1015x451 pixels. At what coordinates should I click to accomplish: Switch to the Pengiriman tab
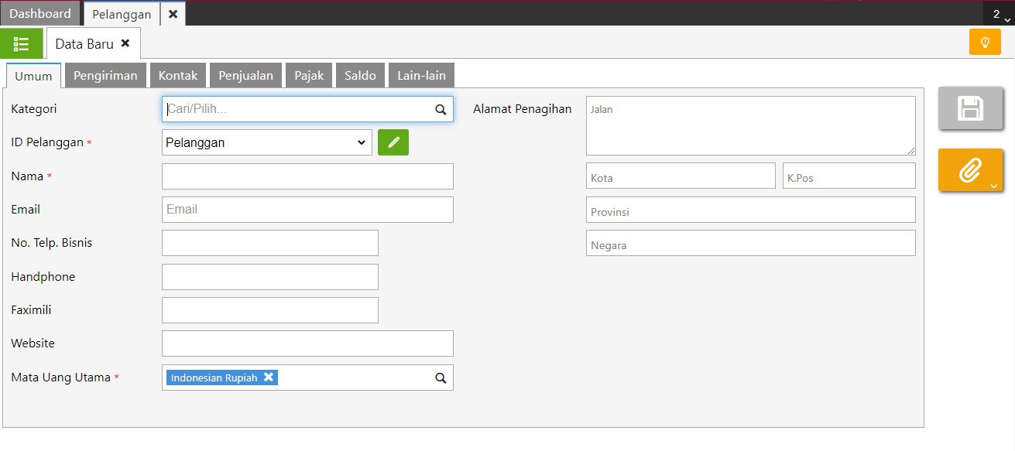click(105, 74)
